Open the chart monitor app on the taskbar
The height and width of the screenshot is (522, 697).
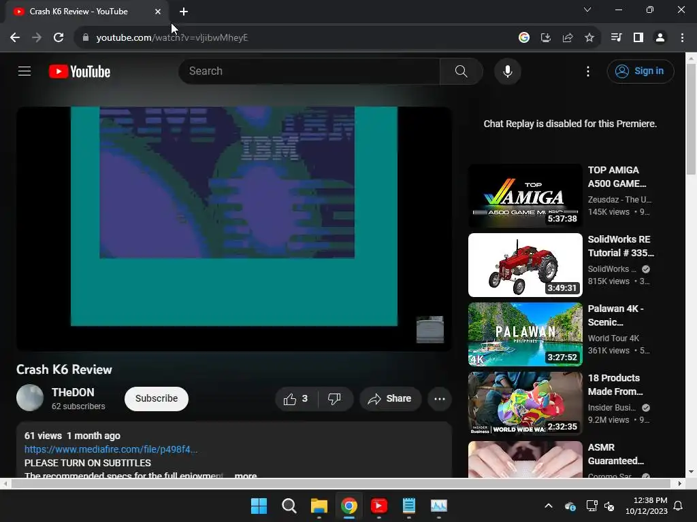439,506
